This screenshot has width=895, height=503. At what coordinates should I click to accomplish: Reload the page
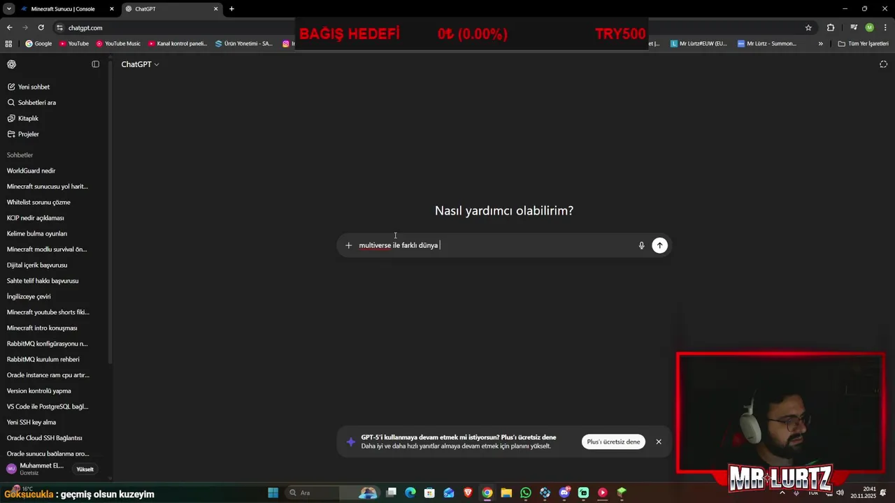click(41, 28)
